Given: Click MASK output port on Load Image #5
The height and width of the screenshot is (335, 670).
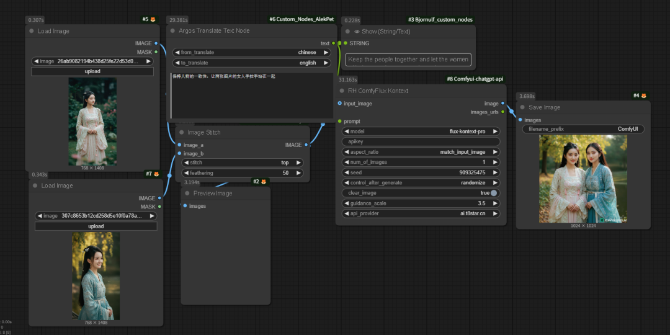Looking at the screenshot, I should (156, 51).
